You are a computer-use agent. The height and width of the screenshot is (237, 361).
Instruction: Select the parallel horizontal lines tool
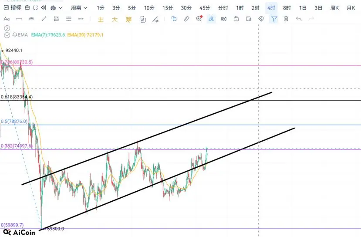[69, 19]
